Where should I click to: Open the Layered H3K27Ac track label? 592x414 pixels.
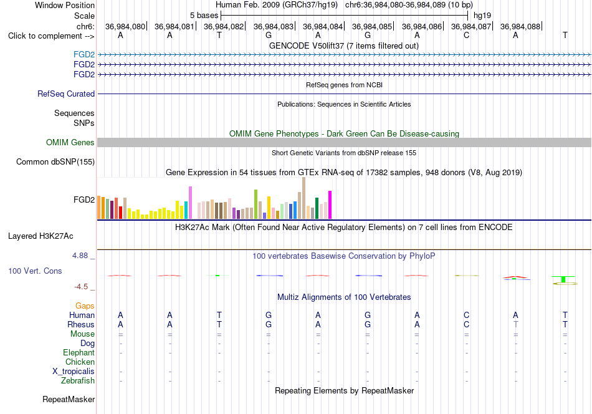(x=41, y=236)
